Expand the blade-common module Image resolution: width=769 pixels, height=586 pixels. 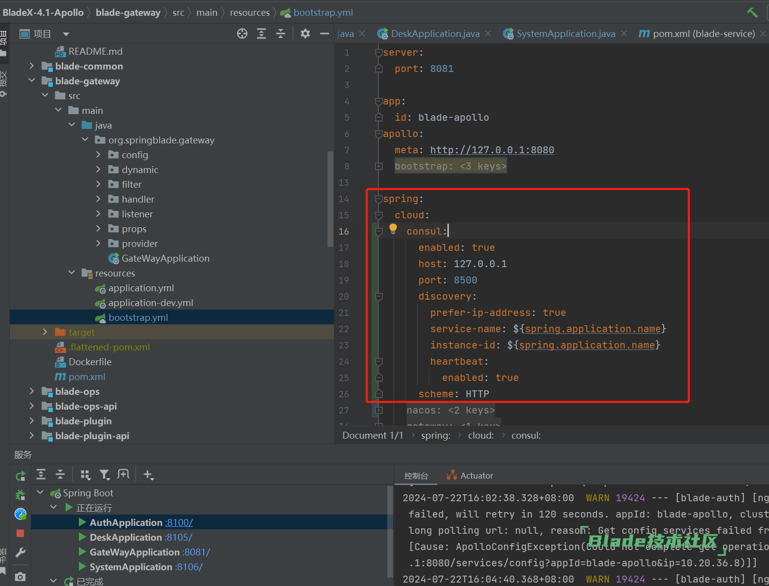[32, 66]
